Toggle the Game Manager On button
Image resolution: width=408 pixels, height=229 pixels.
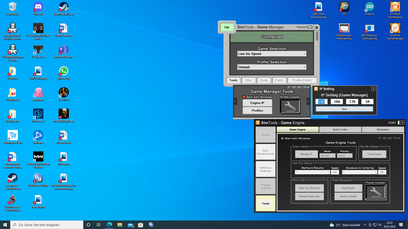tap(227, 27)
